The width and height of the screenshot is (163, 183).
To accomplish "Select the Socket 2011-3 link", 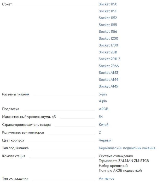I will 109,59.
